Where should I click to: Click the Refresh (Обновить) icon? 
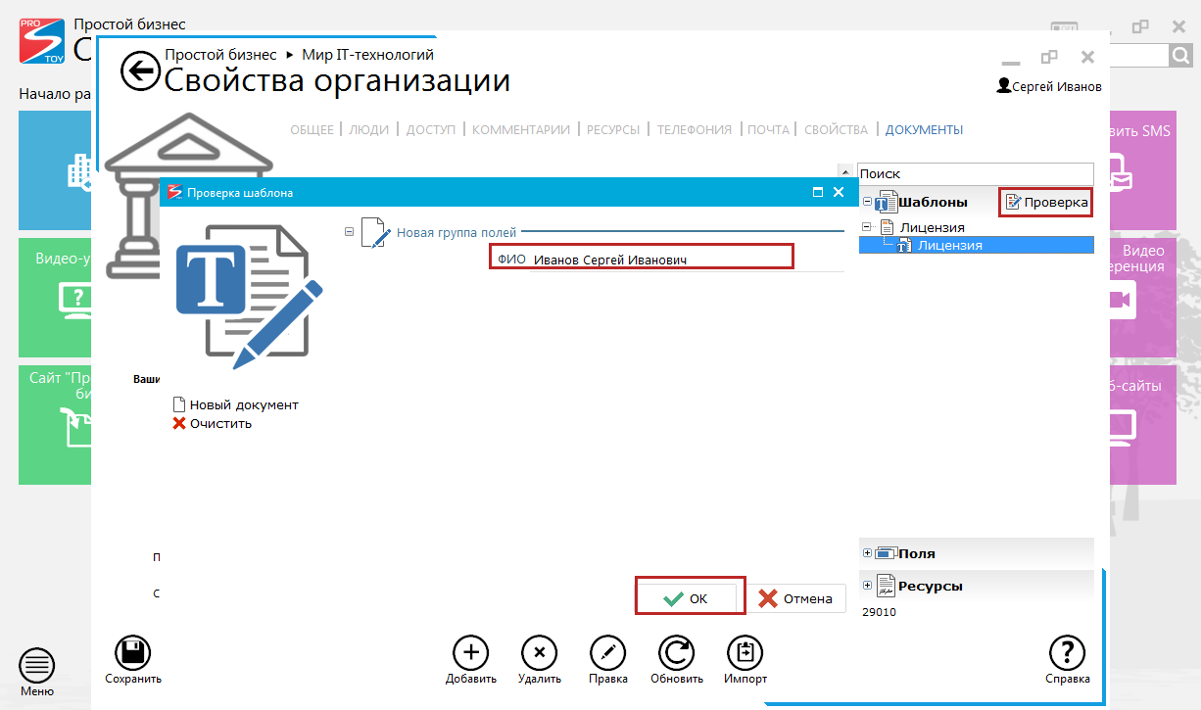point(676,653)
